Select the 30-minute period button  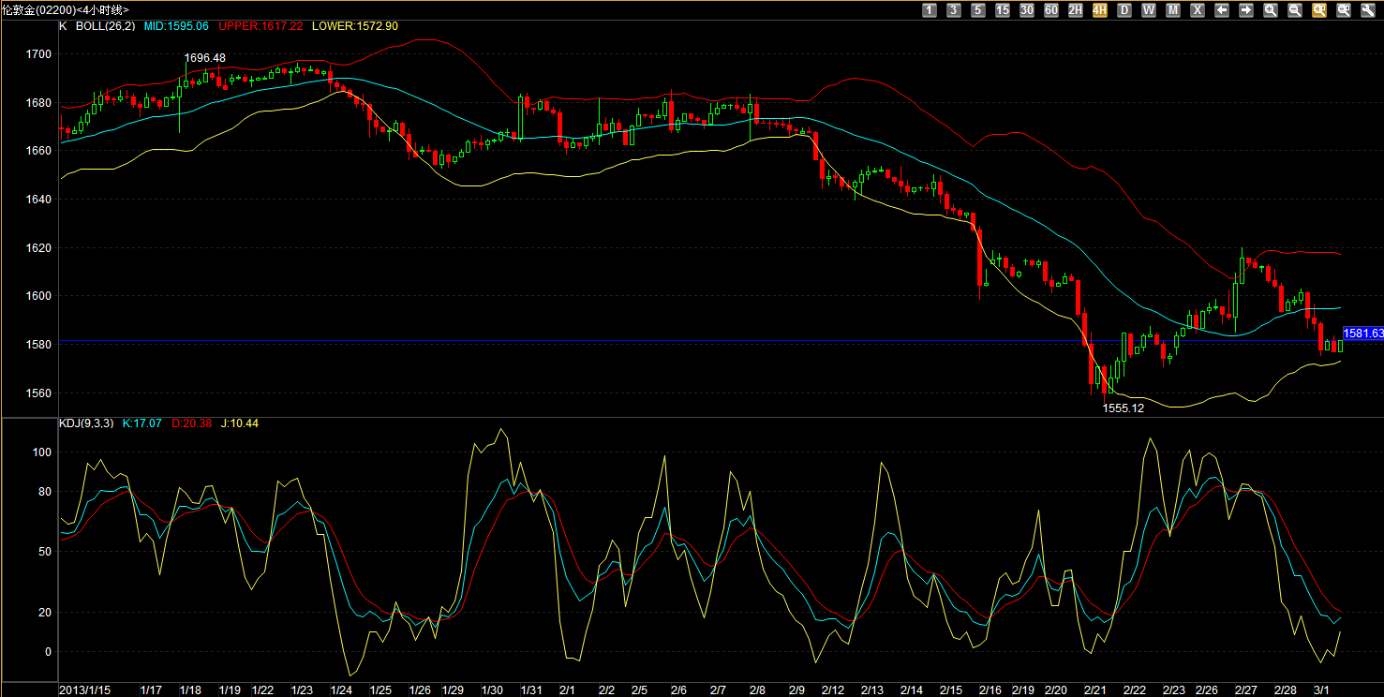[1027, 10]
